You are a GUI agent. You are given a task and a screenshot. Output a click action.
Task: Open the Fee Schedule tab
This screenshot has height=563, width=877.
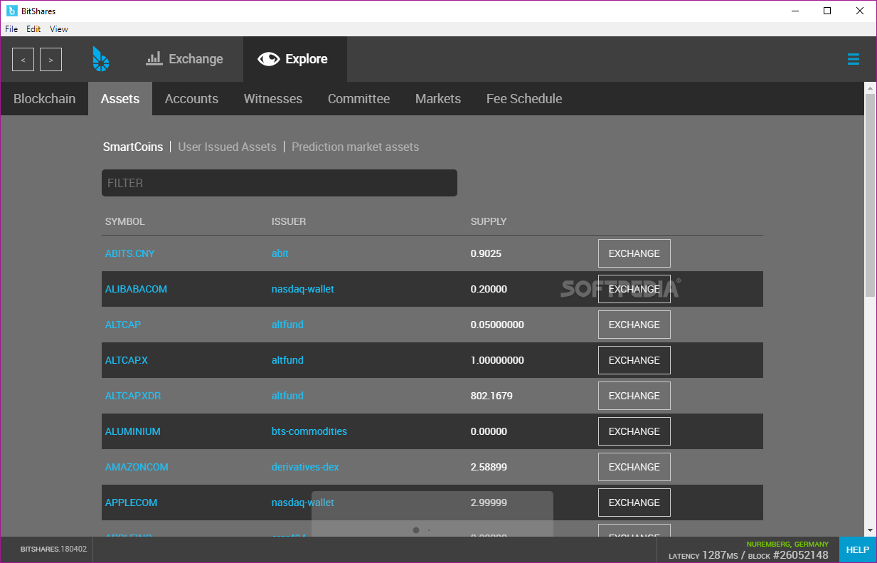[x=524, y=99]
